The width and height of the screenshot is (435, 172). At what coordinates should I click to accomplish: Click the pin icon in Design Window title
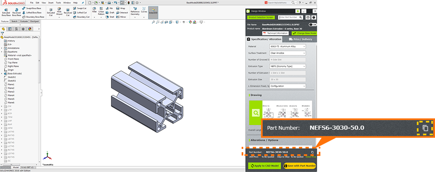click(x=298, y=11)
